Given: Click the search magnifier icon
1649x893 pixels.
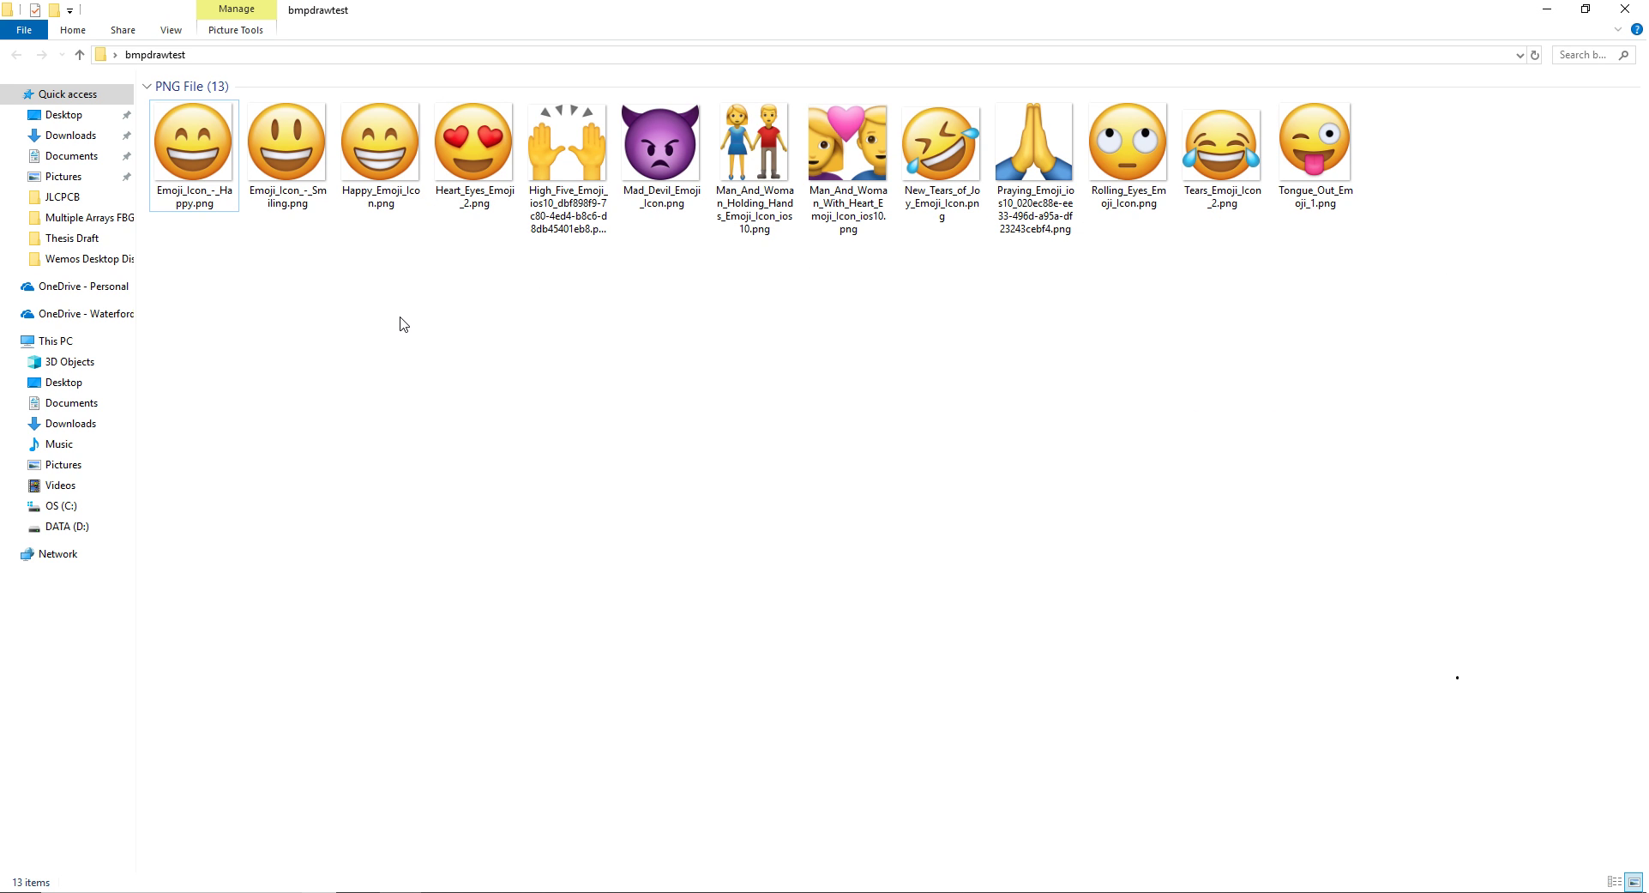Looking at the screenshot, I should click(1623, 55).
